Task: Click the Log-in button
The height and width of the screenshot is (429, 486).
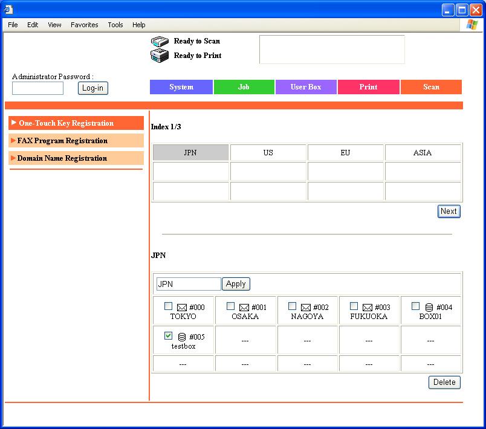Action: [x=92, y=88]
